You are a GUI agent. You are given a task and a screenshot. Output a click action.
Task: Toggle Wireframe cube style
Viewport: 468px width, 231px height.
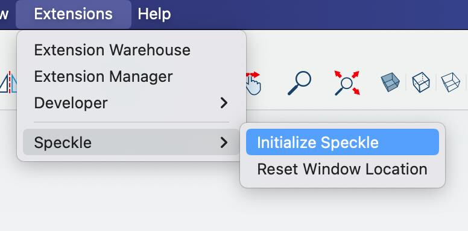pyautogui.click(x=451, y=82)
